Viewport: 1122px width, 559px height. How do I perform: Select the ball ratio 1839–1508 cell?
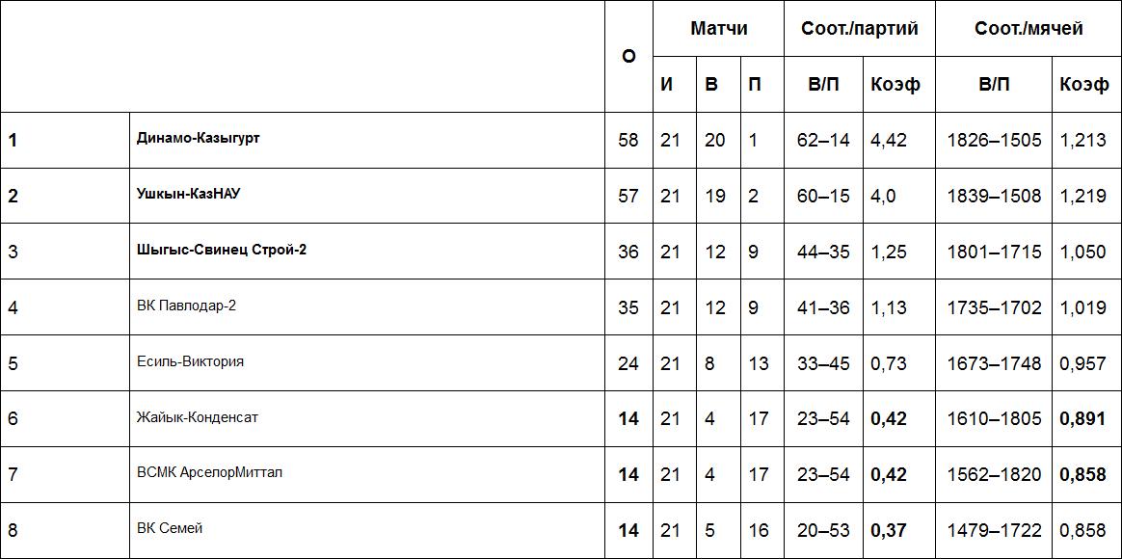click(x=994, y=196)
